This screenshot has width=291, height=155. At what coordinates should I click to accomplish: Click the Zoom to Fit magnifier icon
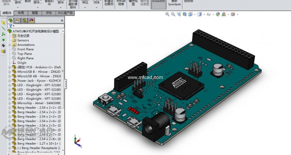pyautogui.click(x=167, y=14)
